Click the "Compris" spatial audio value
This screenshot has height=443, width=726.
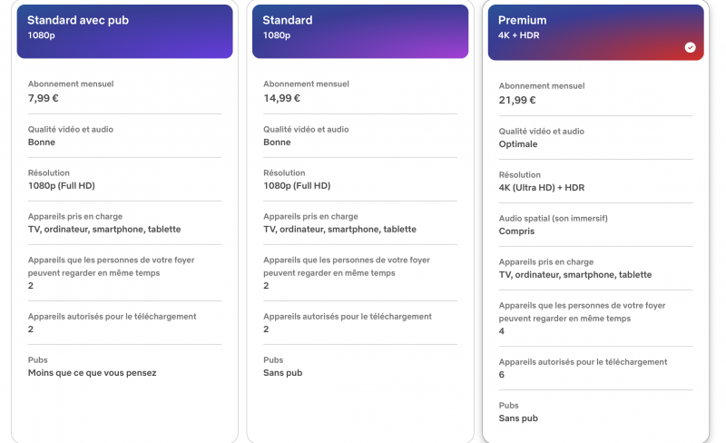pyautogui.click(x=516, y=231)
